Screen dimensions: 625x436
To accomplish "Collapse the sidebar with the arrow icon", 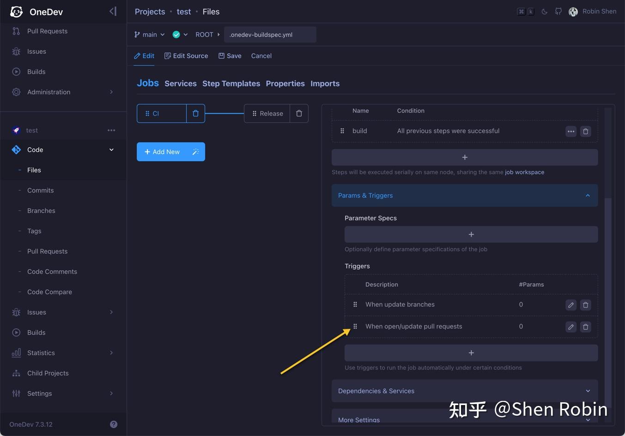I will coord(113,12).
